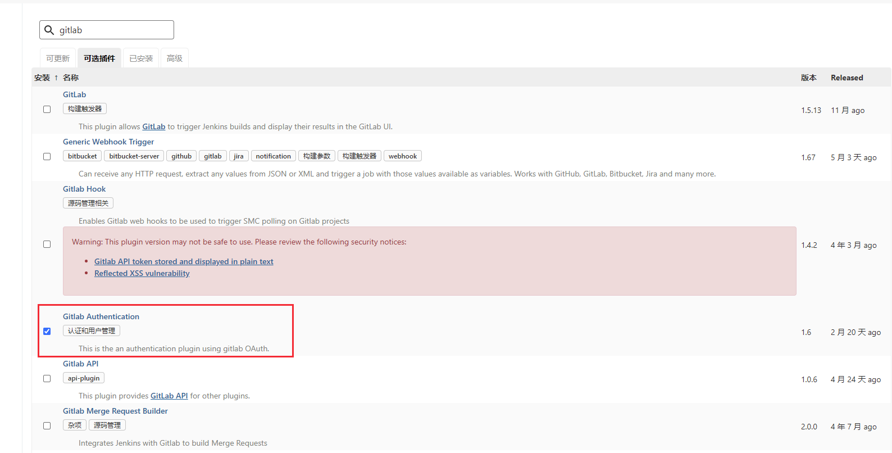The image size is (892, 453).
Task: Click the bitbucket-server tag
Action: 134,156
